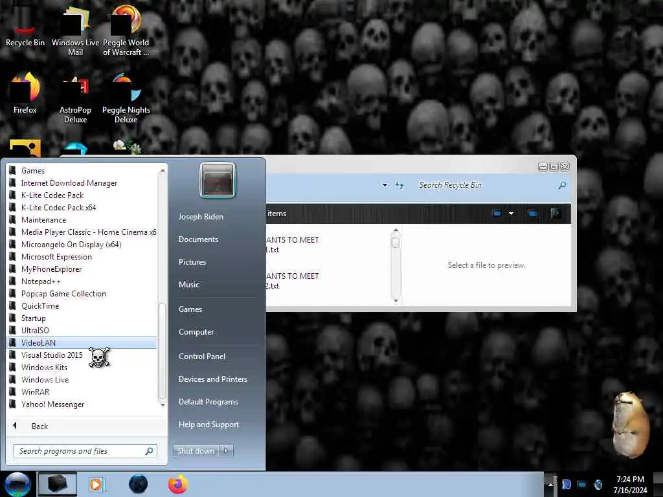The height and width of the screenshot is (497, 663).
Task: Click the refresh arrows in Recycle Bin
Action: point(399,185)
